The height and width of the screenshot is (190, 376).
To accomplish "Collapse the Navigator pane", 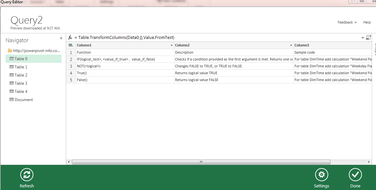I will click(x=61, y=38).
